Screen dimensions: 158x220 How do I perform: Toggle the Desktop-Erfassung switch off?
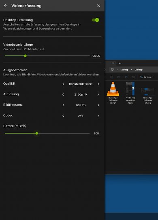tap(96, 20)
